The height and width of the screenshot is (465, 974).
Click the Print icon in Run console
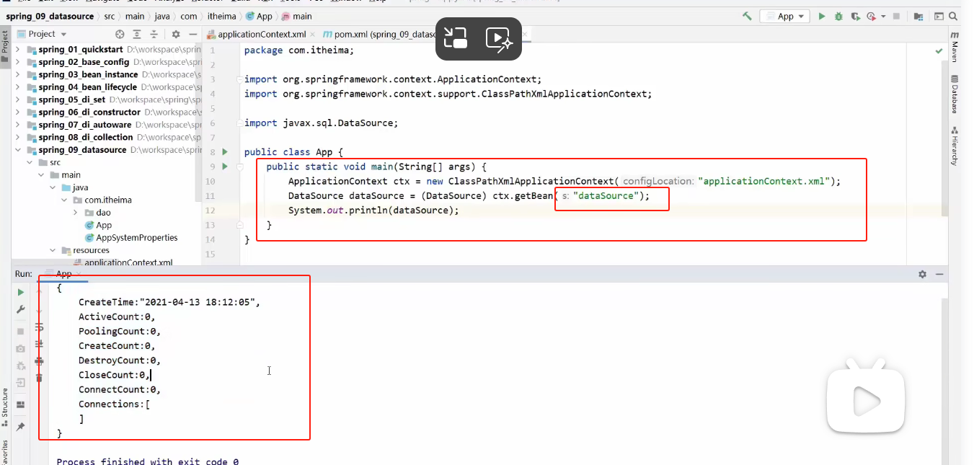[x=39, y=360]
